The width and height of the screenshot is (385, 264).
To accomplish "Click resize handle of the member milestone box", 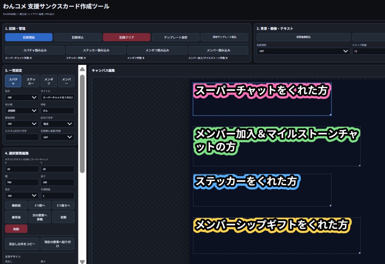I will [x=359, y=165].
